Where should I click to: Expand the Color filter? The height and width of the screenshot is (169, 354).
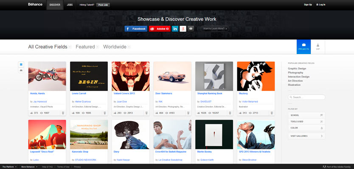(x=306, y=128)
